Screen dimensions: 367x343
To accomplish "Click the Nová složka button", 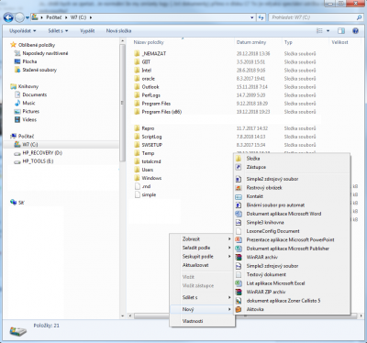I will [118, 31].
